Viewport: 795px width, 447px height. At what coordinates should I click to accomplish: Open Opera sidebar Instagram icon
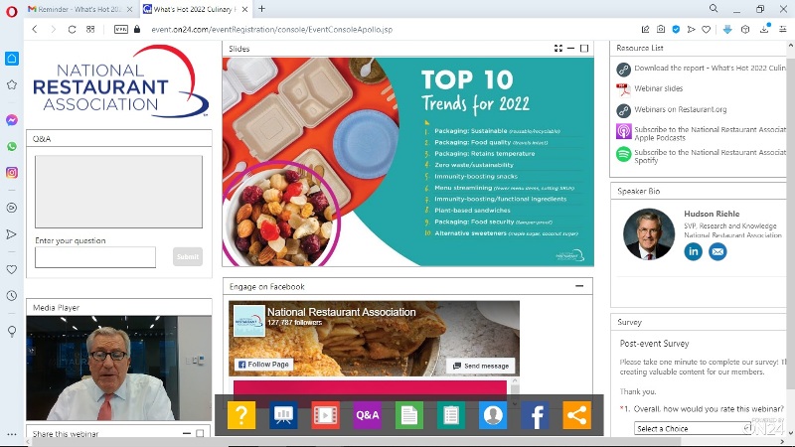click(12, 172)
